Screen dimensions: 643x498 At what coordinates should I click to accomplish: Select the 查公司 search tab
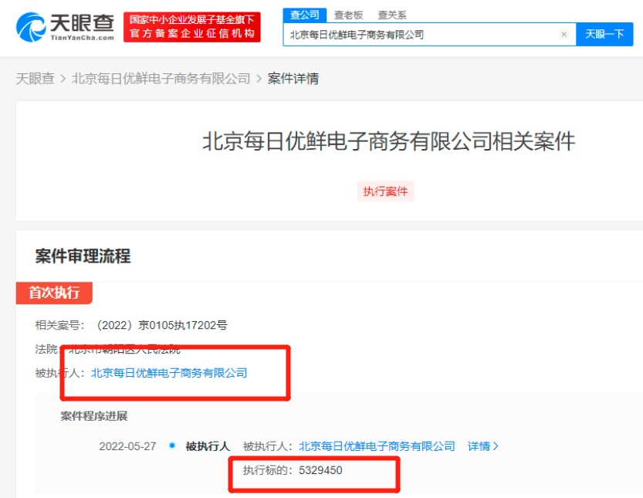pos(305,15)
